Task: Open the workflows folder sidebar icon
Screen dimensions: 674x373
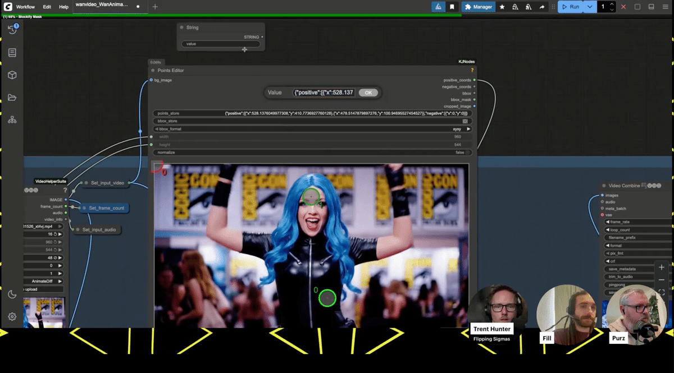Action: click(12, 98)
